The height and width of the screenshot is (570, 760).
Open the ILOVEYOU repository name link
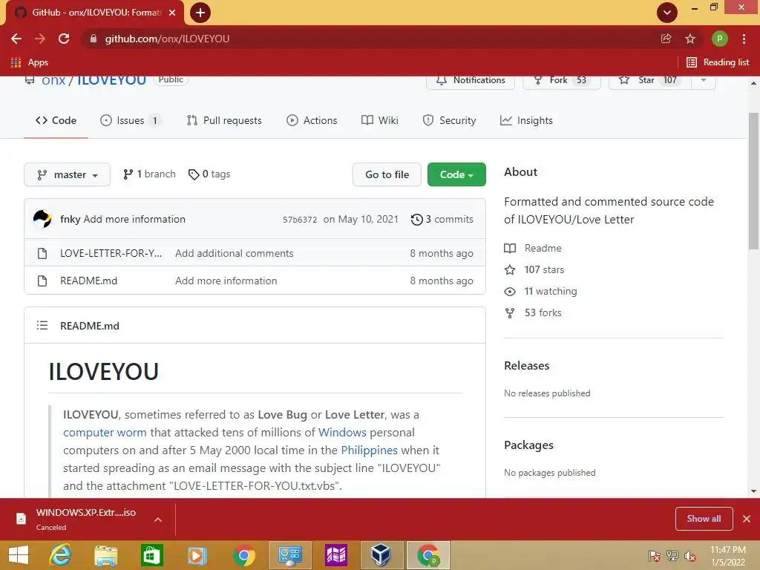point(111,80)
